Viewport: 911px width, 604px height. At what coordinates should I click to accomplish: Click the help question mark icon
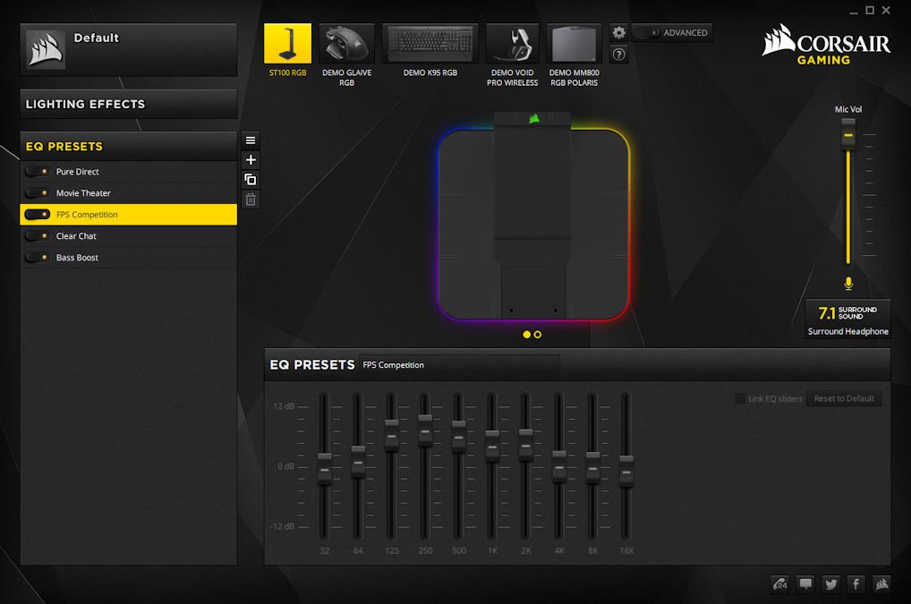(618, 55)
